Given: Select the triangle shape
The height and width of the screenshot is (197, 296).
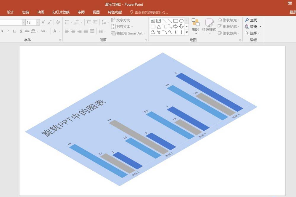Looking at the screenshot, I should coord(159,26).
